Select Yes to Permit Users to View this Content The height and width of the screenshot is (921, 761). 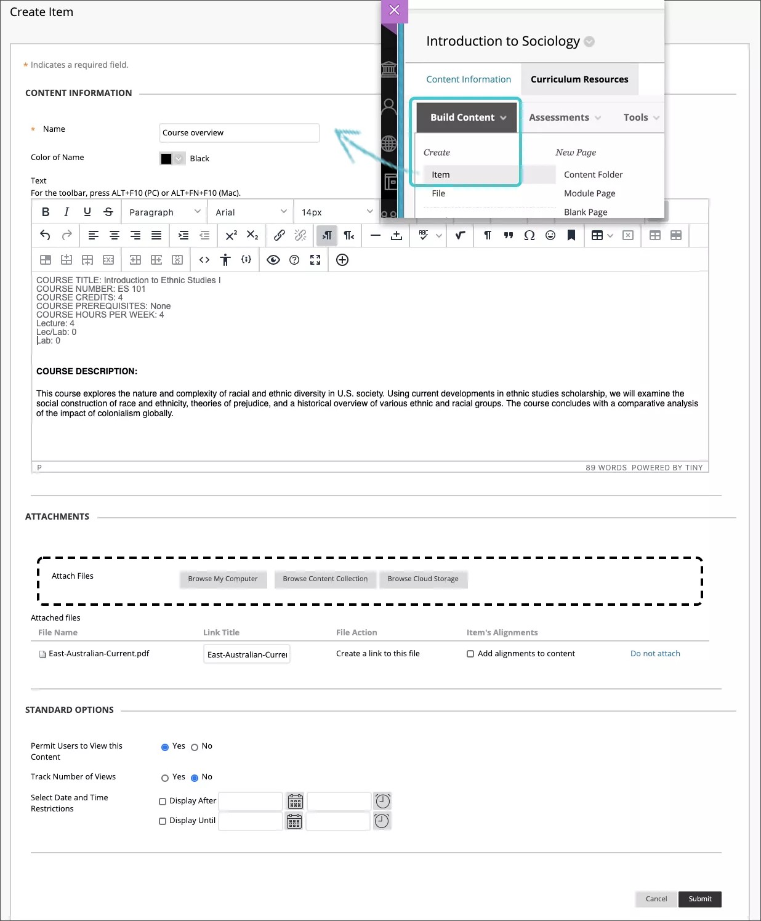click(x=165, y=747)
